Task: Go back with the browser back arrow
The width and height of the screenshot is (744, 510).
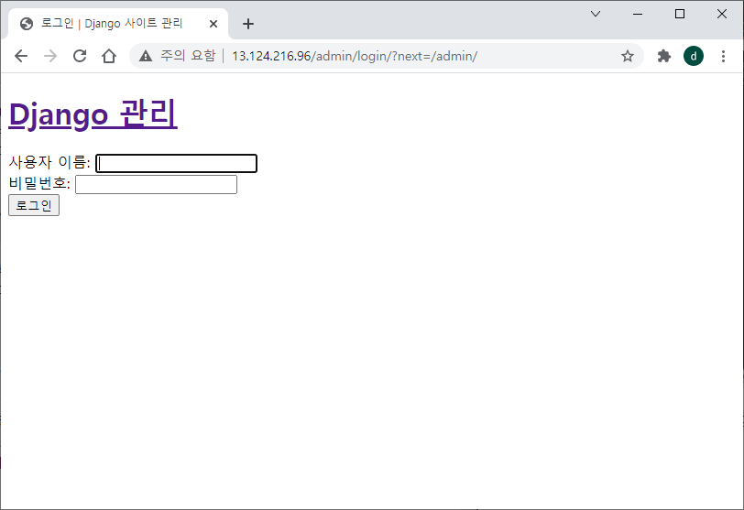Action: [x=21, y=56]
